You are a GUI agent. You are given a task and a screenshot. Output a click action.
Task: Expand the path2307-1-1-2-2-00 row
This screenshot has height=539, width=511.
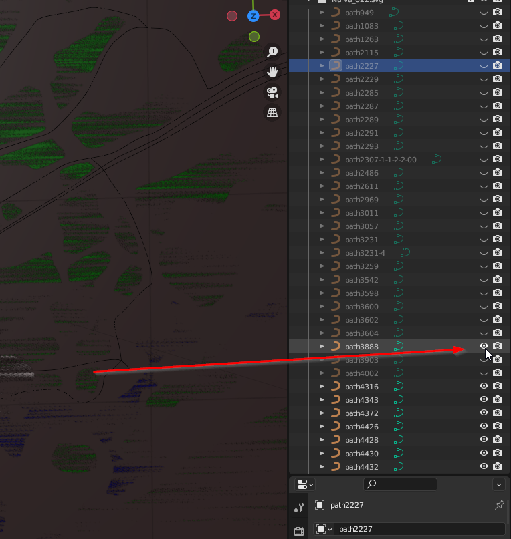pos(322,159)
